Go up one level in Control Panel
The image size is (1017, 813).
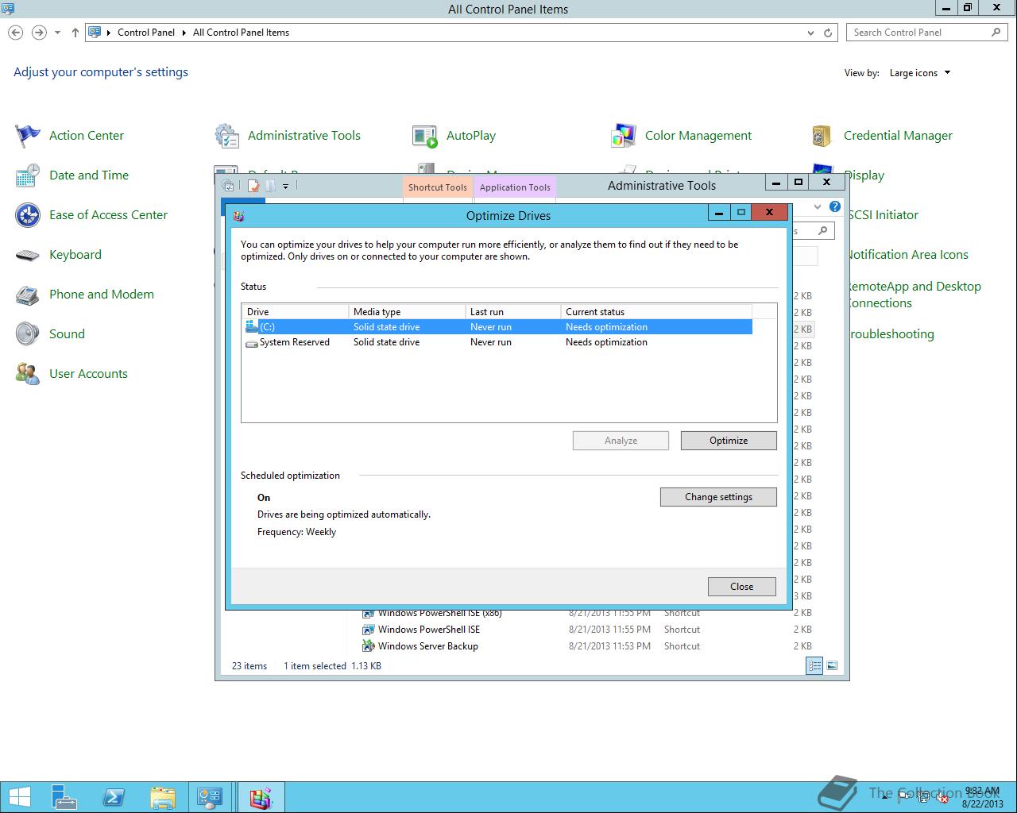point(75,33)
